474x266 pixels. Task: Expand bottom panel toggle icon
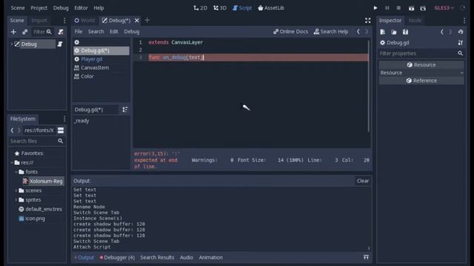[x=366, y=257]
